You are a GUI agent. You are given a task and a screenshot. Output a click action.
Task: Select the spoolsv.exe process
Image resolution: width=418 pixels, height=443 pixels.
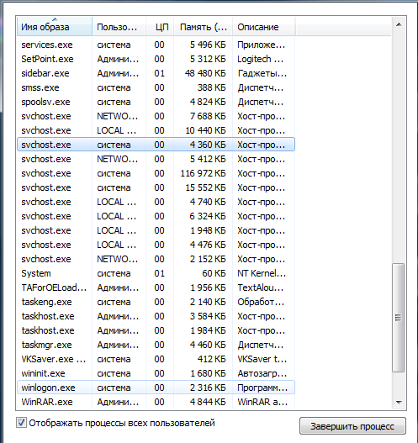(x=156, y=102)
